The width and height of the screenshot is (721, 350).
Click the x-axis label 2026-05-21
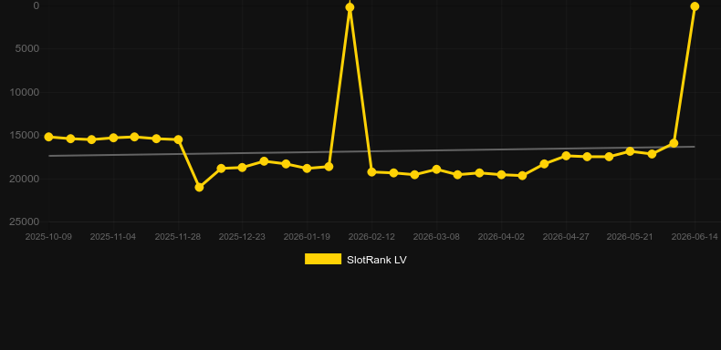[630, 237]
